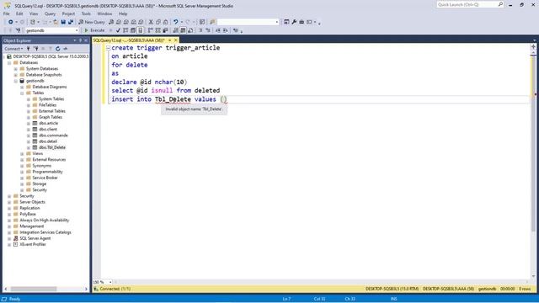539x303 pixels.
Task: Open the gestiondb database dropdown
Action: (77, 30)
